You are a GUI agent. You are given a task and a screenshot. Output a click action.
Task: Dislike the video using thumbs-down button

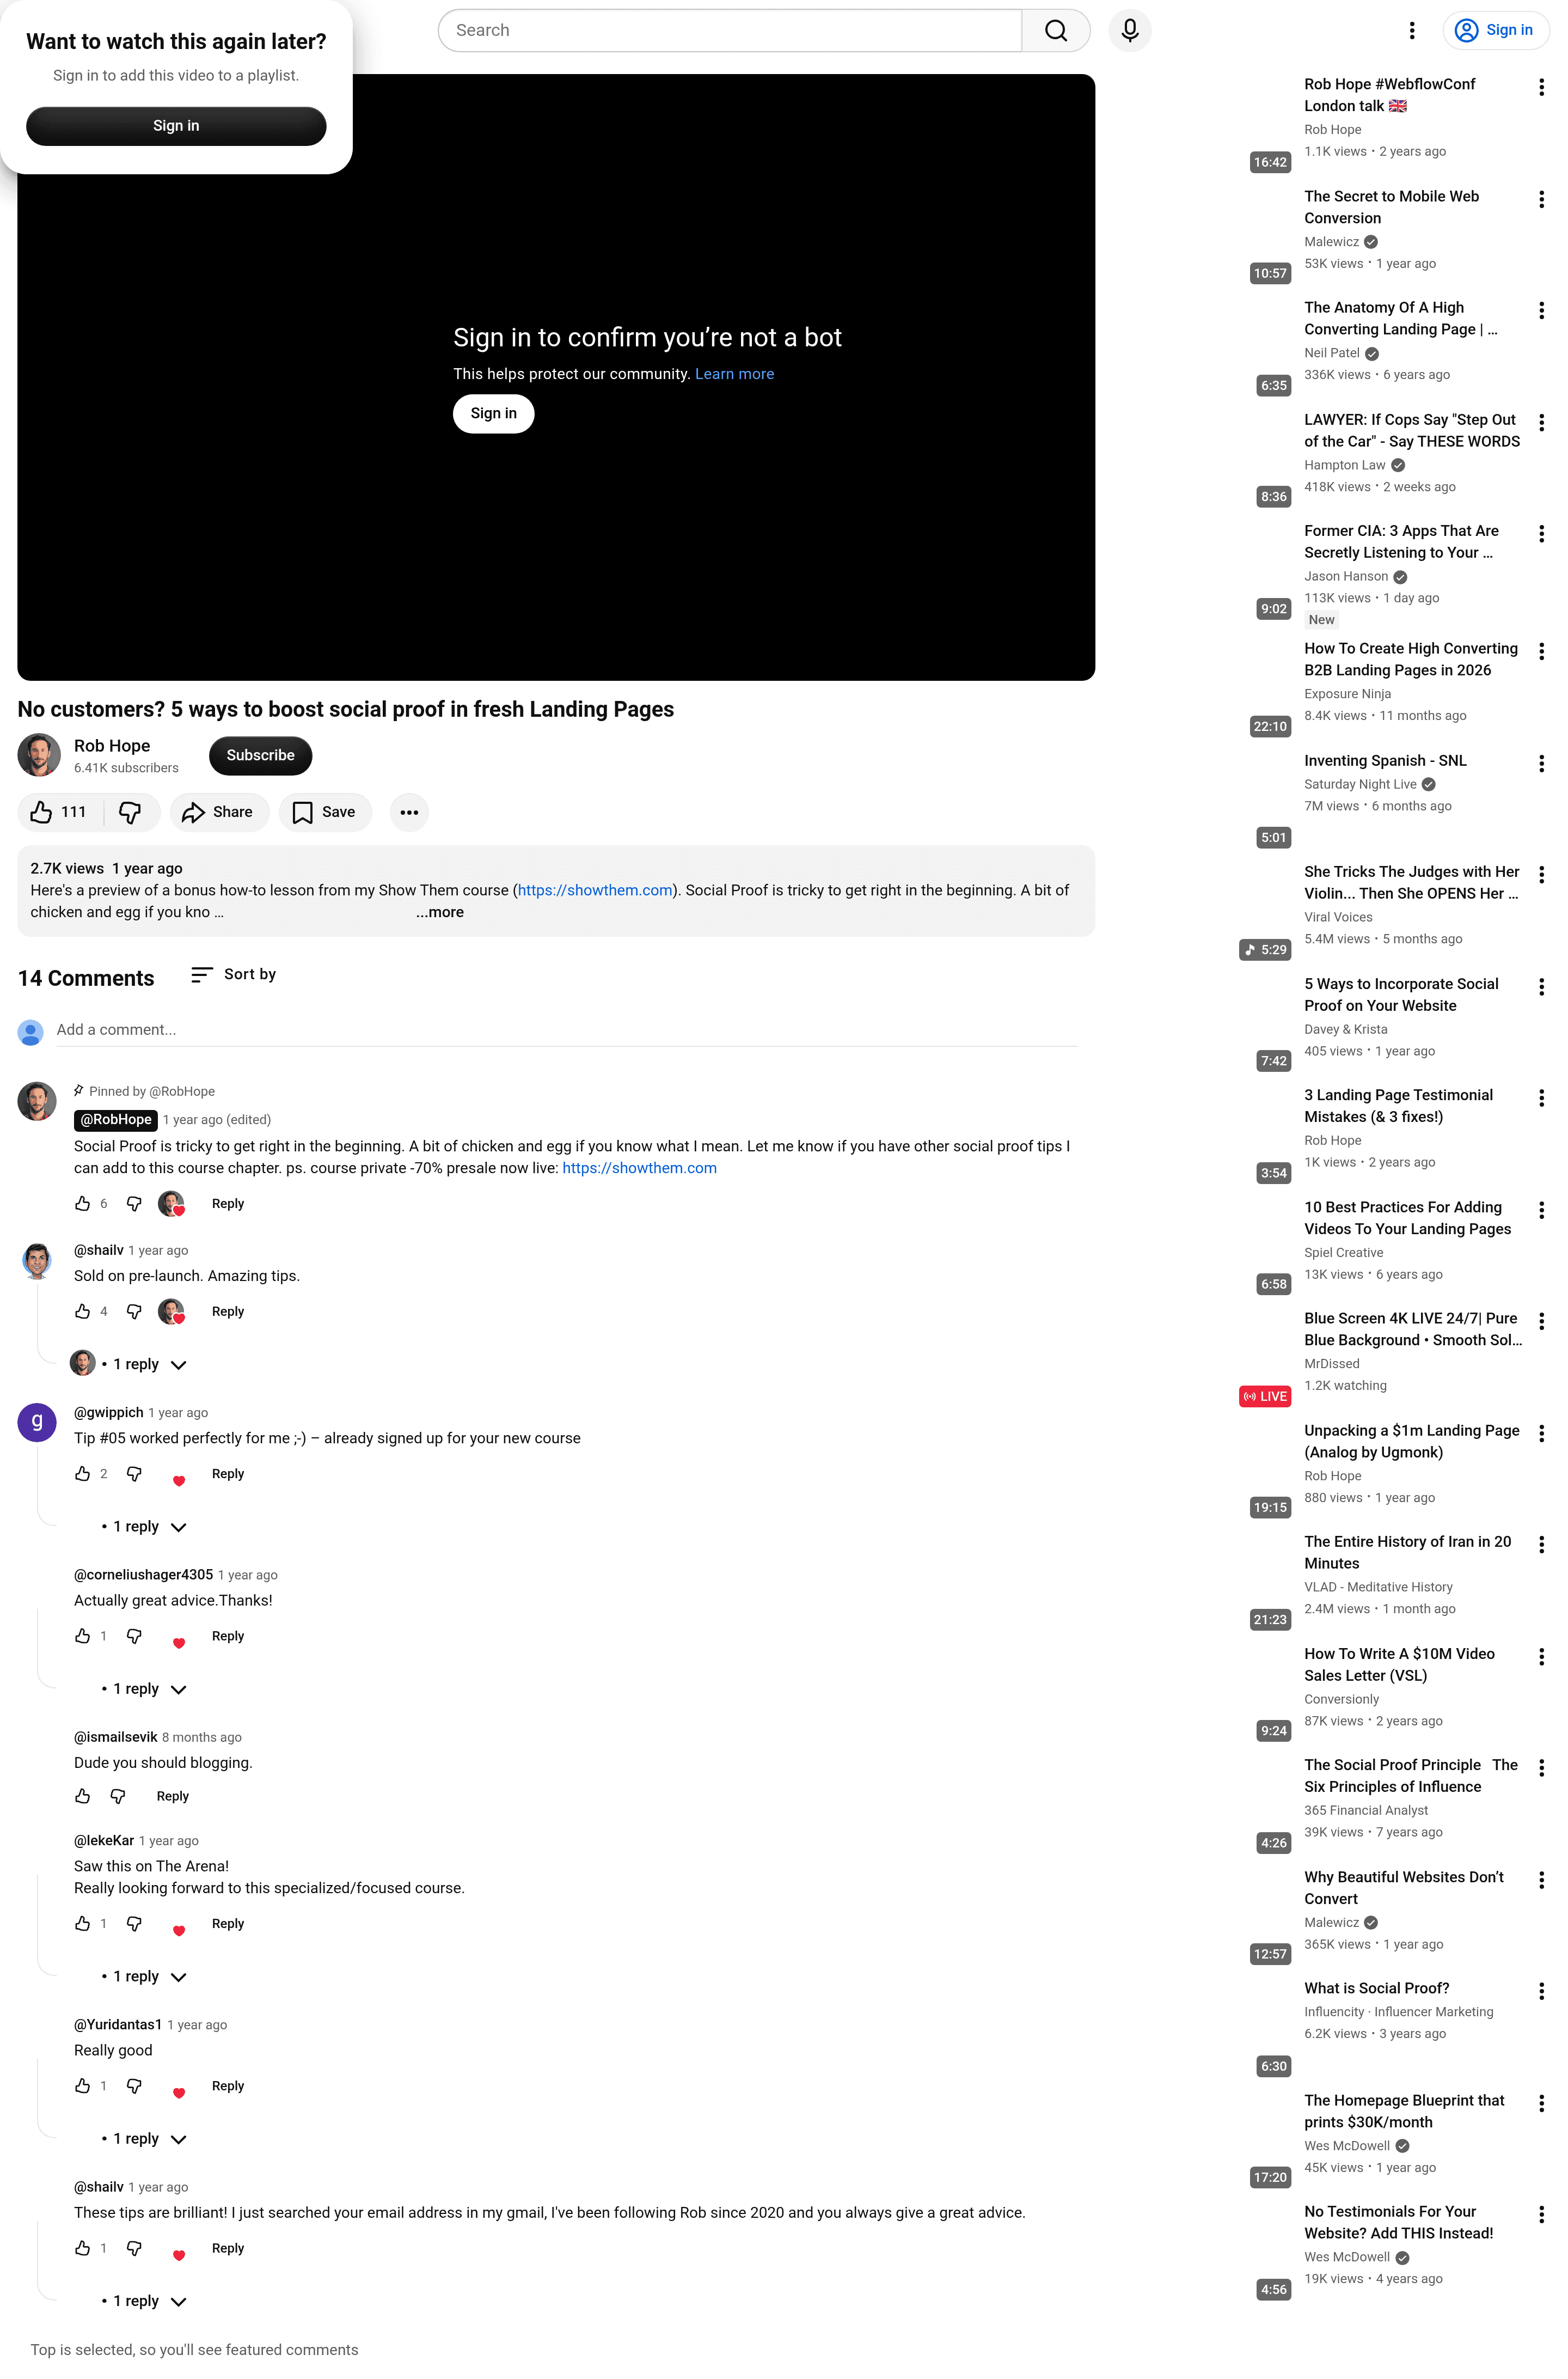[131, 813]
